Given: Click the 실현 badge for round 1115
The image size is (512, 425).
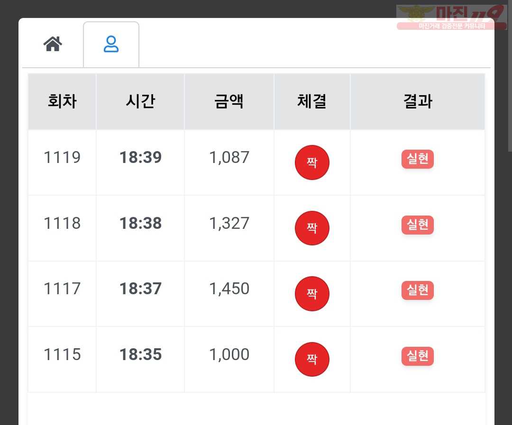Looking at the screenshot, I should pos(417,356).
